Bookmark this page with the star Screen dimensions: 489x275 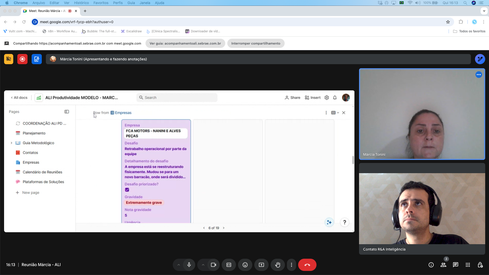448,22
